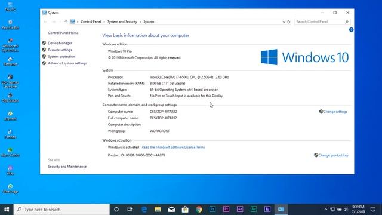Screen dimensions: 382x215
Task: Click the Windows 10 Pro edition text
Action: pos(120,51)
